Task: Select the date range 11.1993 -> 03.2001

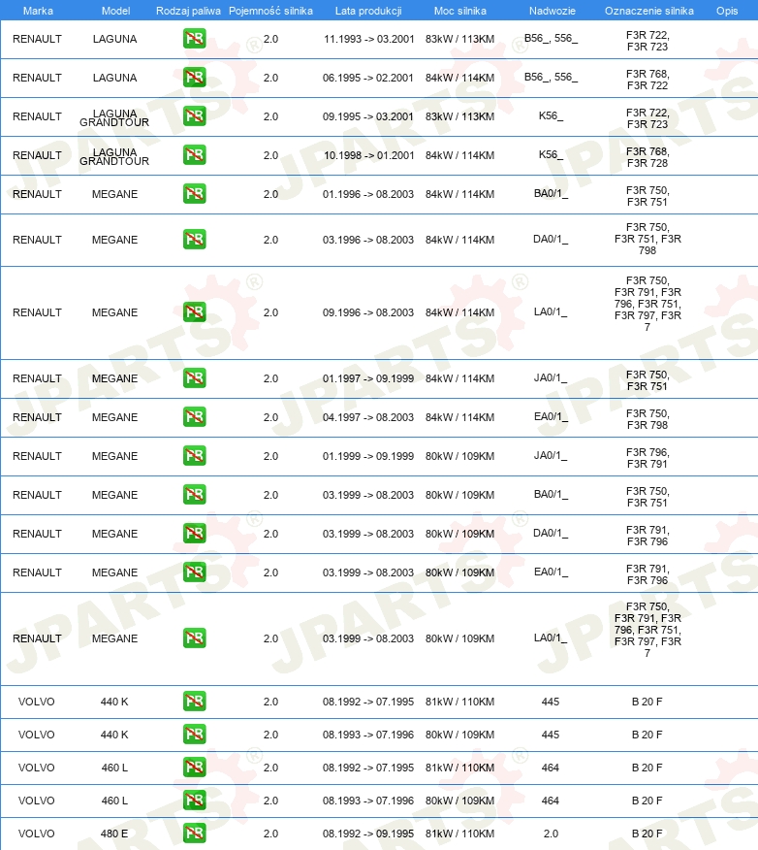Action: point(368,39)
